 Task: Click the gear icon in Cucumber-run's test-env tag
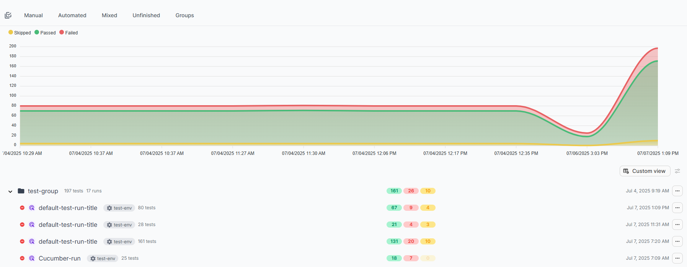point(93,259)
